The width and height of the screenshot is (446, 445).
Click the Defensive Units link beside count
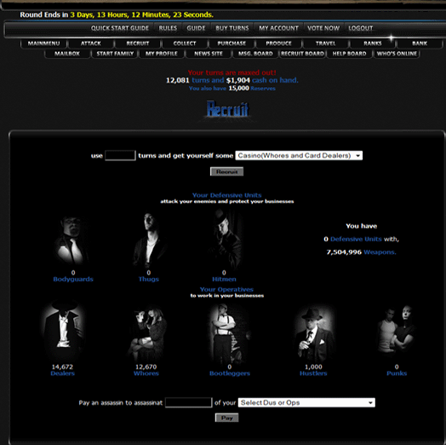tap(356, 239)
